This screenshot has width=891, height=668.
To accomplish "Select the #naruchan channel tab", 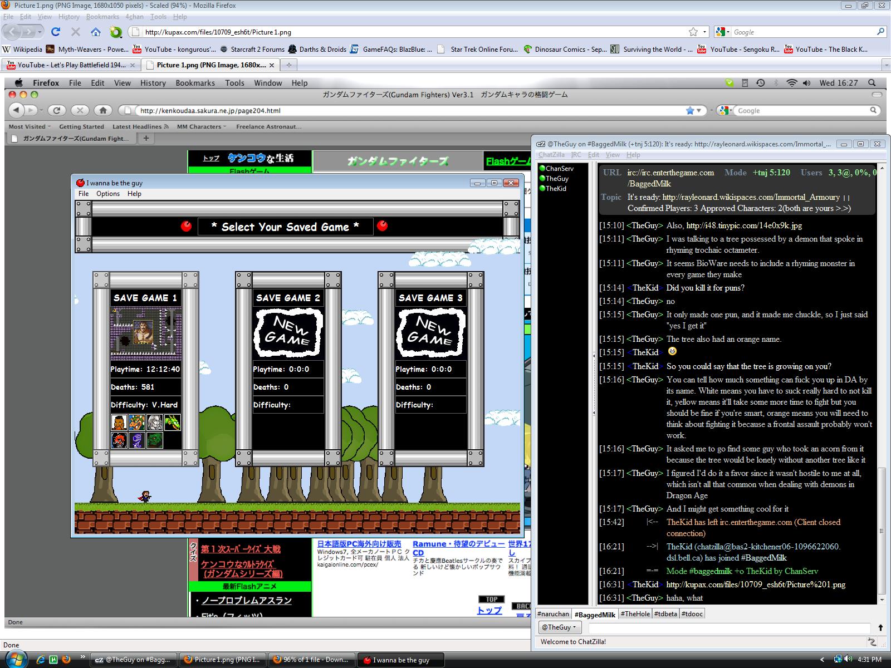I will coord(553,614).
